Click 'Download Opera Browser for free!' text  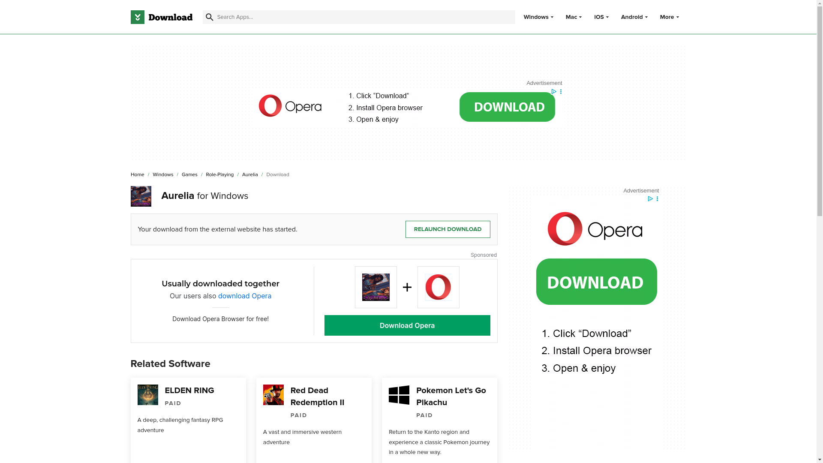(x=220, y=319)
